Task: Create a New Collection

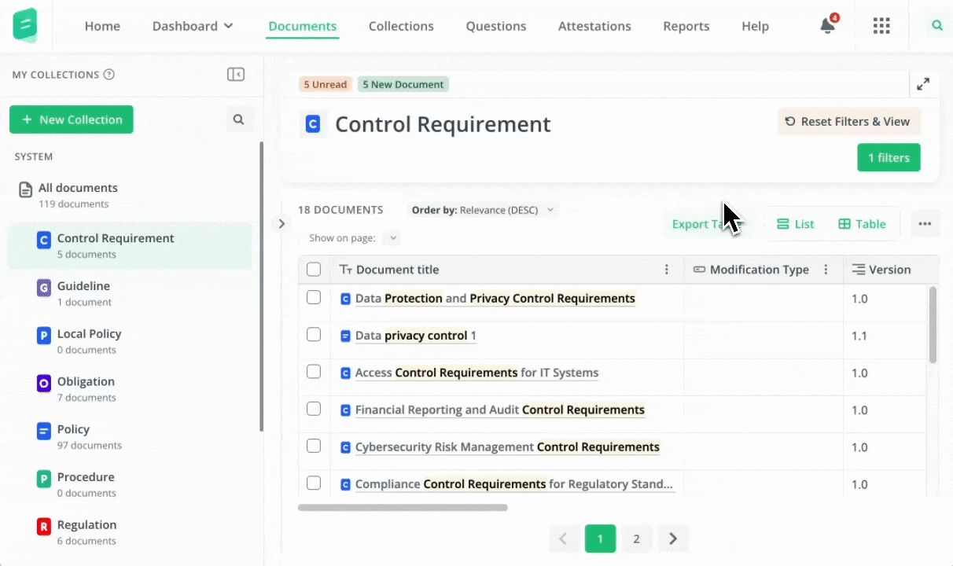Action: 72,119
